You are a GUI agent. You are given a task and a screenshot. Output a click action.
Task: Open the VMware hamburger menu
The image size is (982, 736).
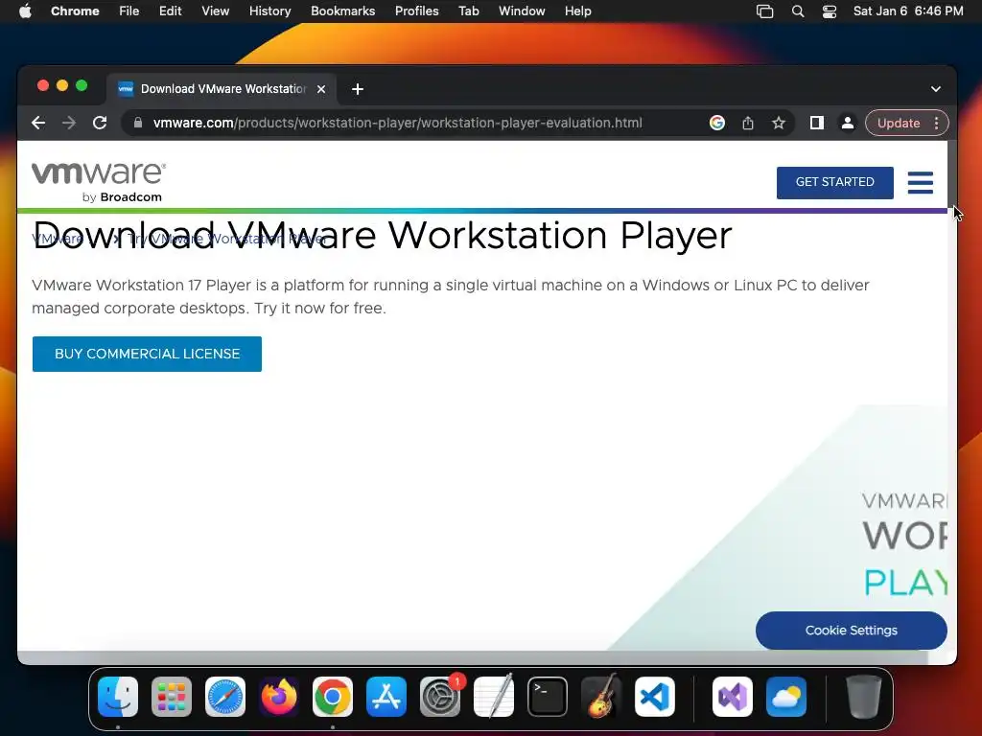921,182
